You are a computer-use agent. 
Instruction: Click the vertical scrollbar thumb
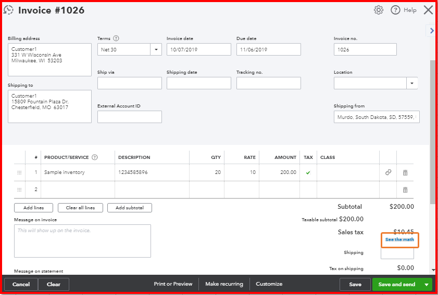tap(433, 131)
